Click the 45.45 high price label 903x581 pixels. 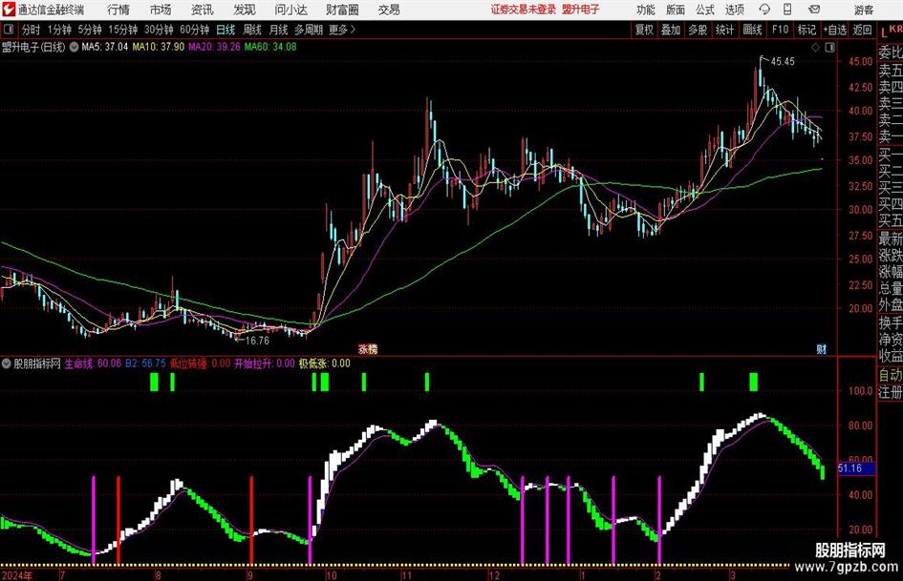coord(783,62)
